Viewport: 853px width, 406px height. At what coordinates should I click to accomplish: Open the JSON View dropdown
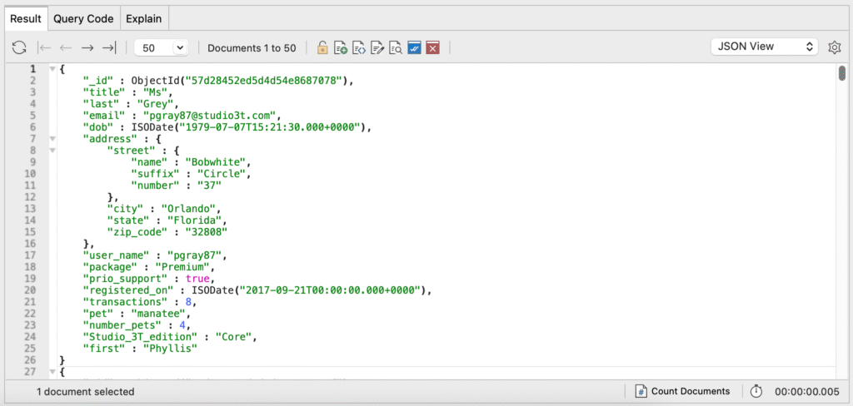tap(765, 47)
